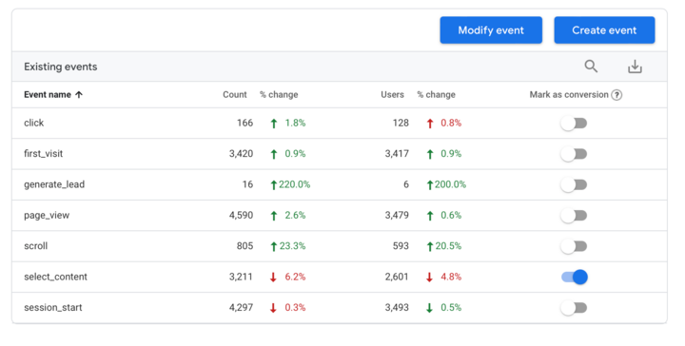Toggle session_start as conversion
Image resolution: width=685 pixels, height=346 pixels.
[574, 308]
